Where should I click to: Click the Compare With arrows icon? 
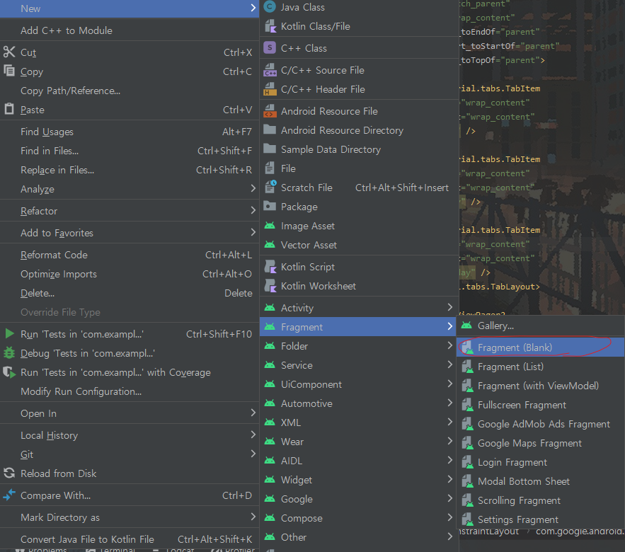pos(8,495)
